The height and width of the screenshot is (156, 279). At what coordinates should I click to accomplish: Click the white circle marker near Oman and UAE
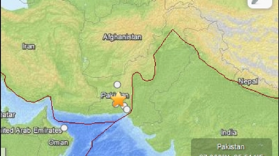point(64,128)
